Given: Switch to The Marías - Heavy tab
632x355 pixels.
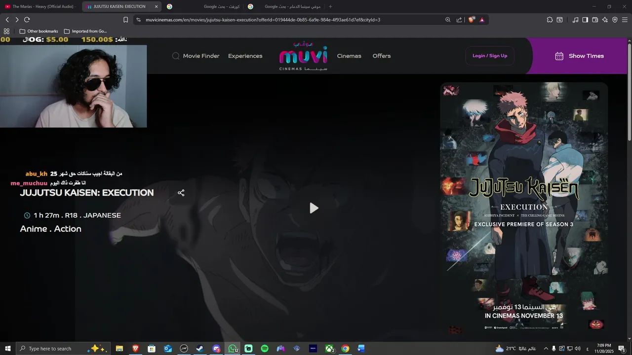Looking at the screenshot, I should click(39, 6).
